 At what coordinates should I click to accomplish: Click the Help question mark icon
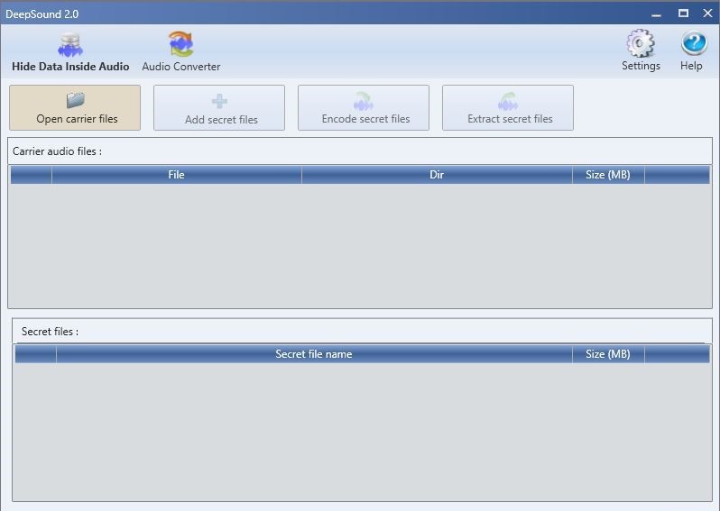[x=693, y=43]
